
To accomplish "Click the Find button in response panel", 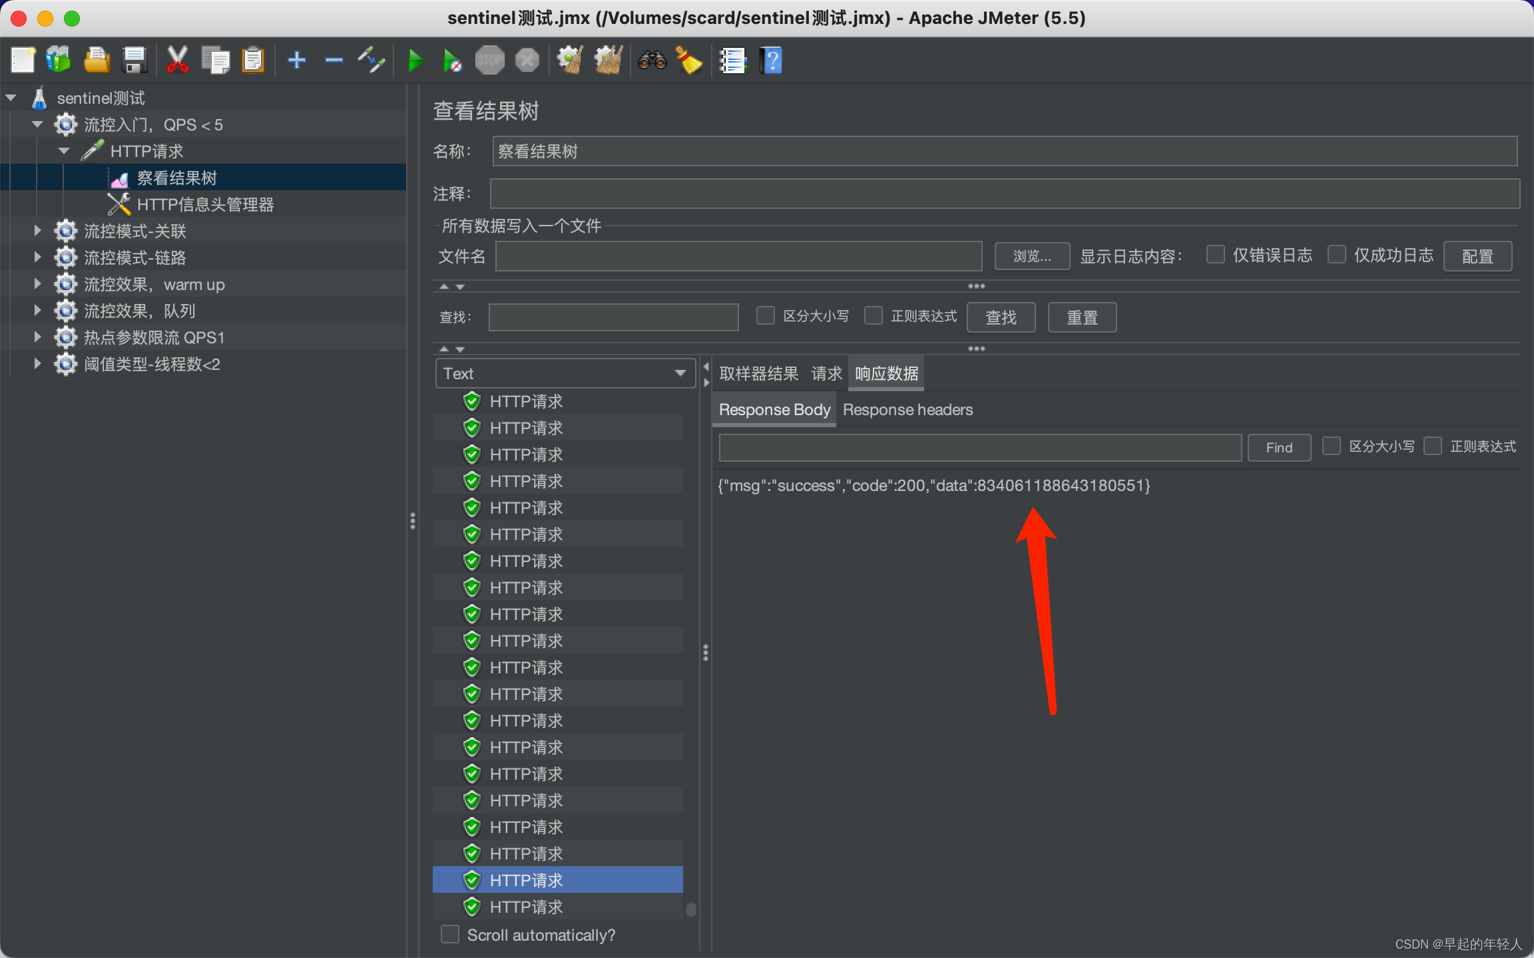I will coord(1278,448).
